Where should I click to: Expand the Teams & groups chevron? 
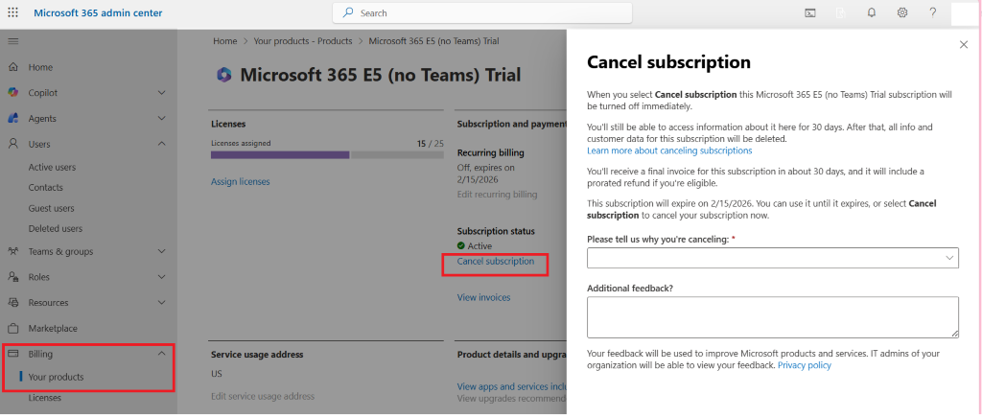tap(161, 251)
